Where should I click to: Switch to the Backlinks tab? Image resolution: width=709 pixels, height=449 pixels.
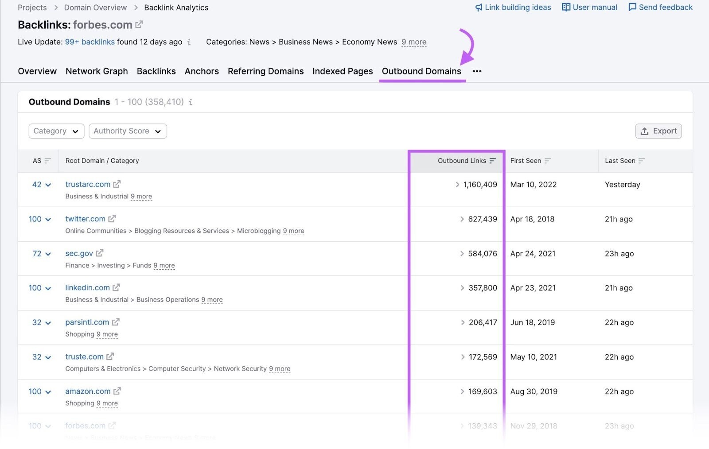coord(156,71)
